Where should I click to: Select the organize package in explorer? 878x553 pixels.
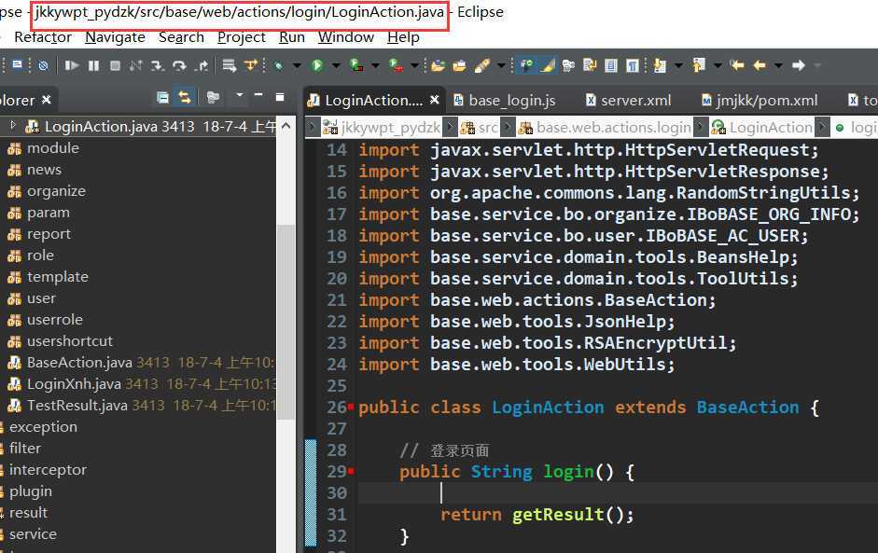[x=56, y=191]
